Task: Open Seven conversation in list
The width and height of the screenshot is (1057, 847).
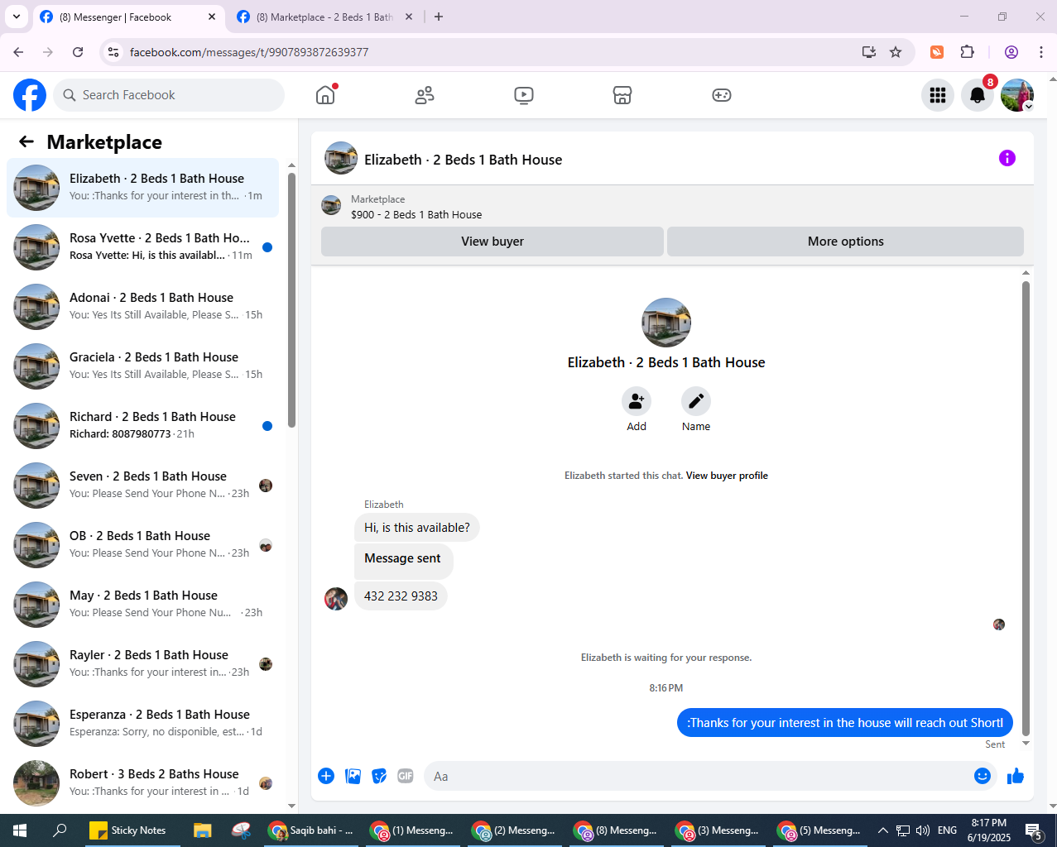Action: [x=143, y=486]
